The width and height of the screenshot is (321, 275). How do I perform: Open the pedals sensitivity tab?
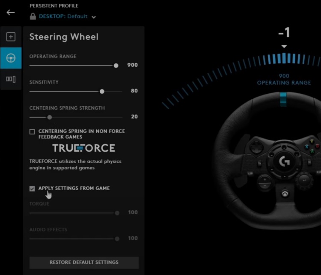point(11,79)
